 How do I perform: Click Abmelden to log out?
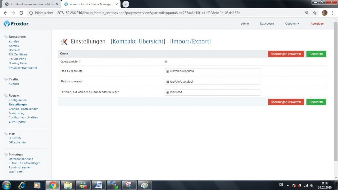click(x=317, y=24)
